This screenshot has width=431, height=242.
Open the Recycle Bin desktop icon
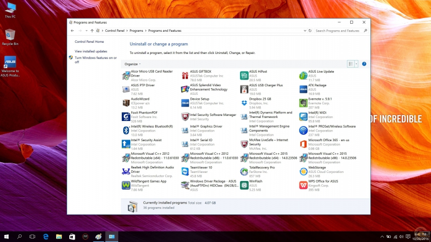point(10,37)
